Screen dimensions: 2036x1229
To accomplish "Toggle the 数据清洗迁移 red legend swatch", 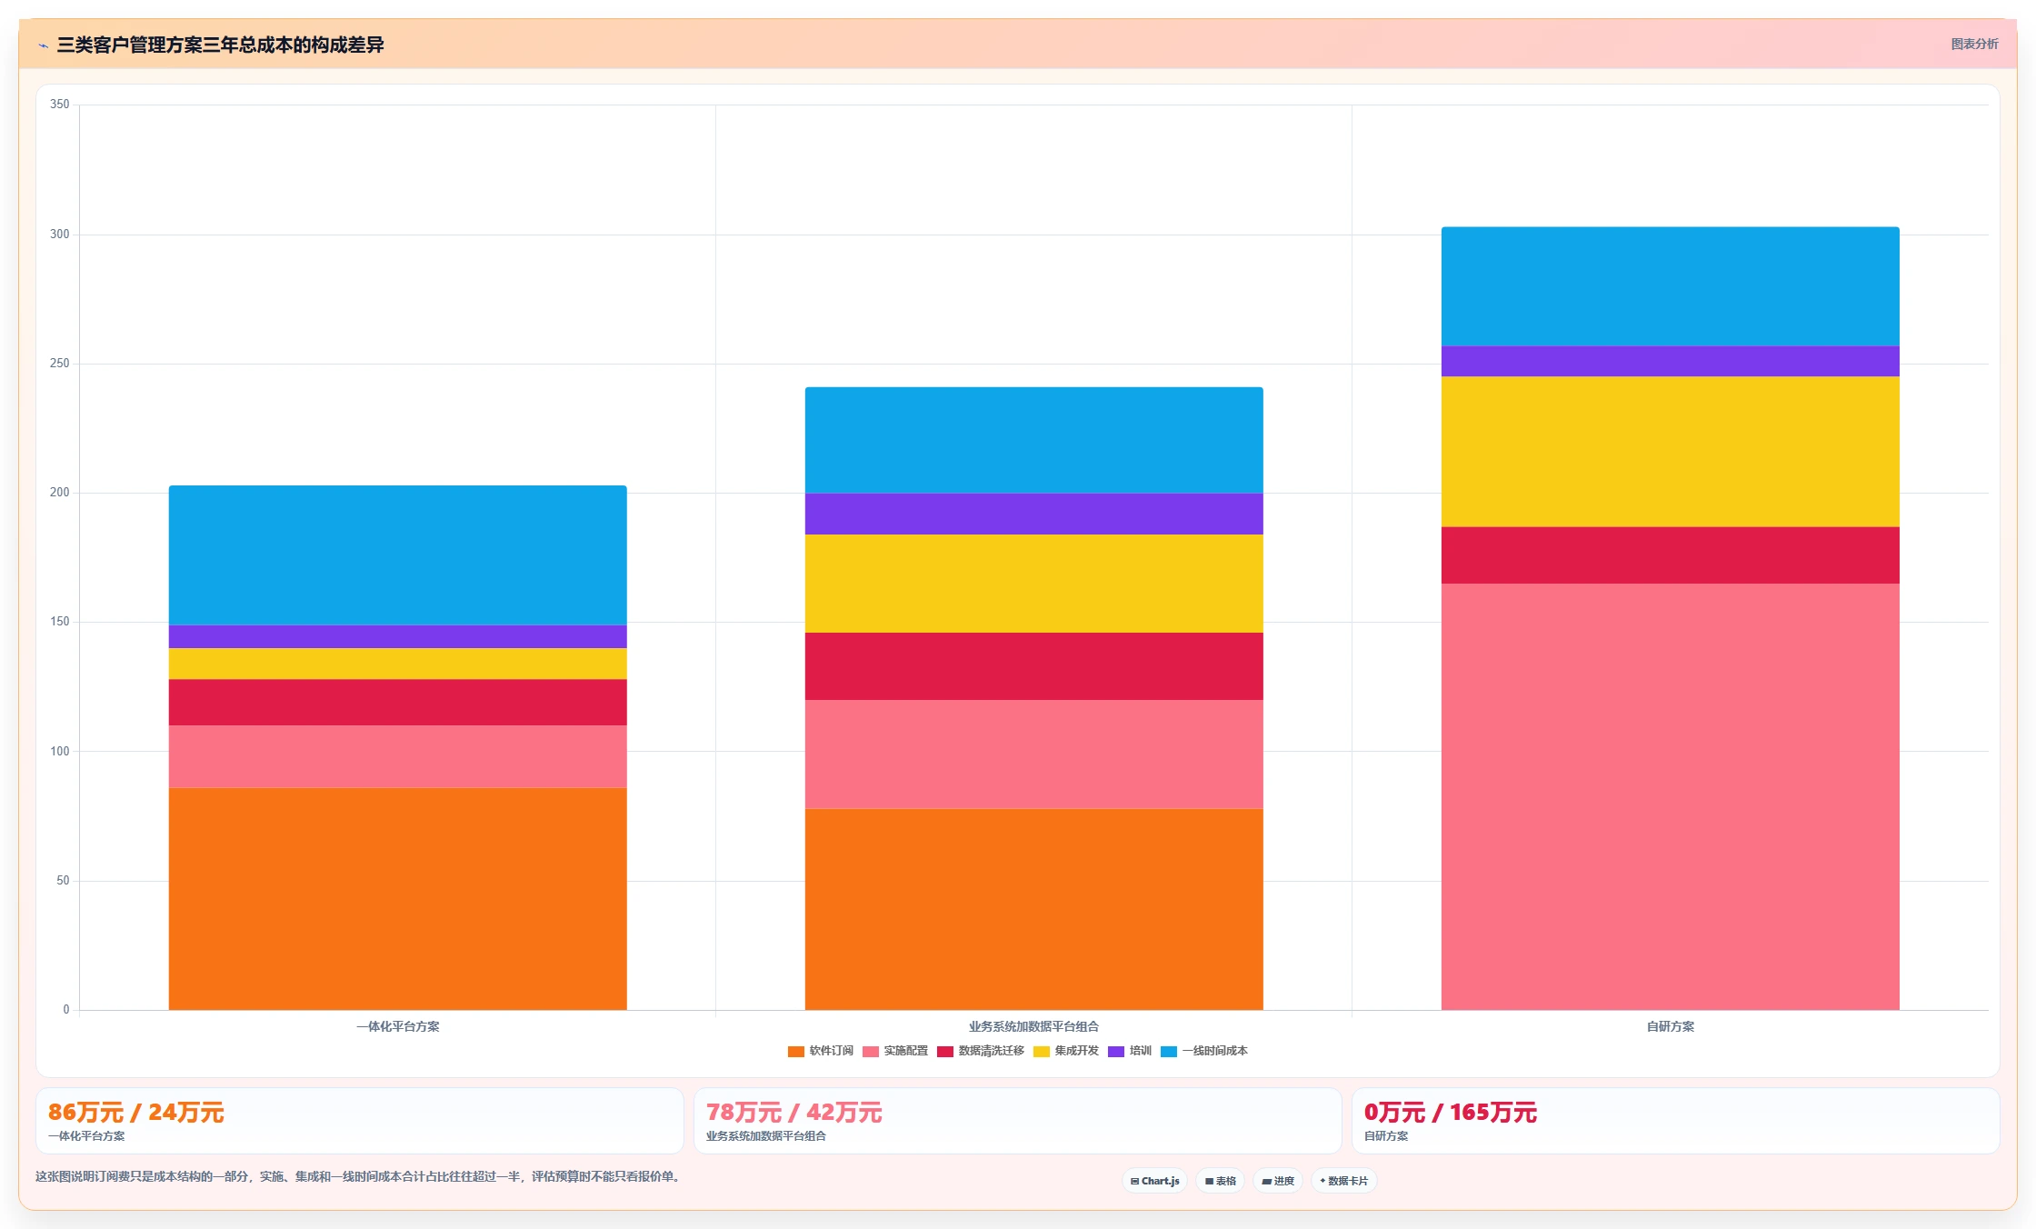I will (944, 1052).
